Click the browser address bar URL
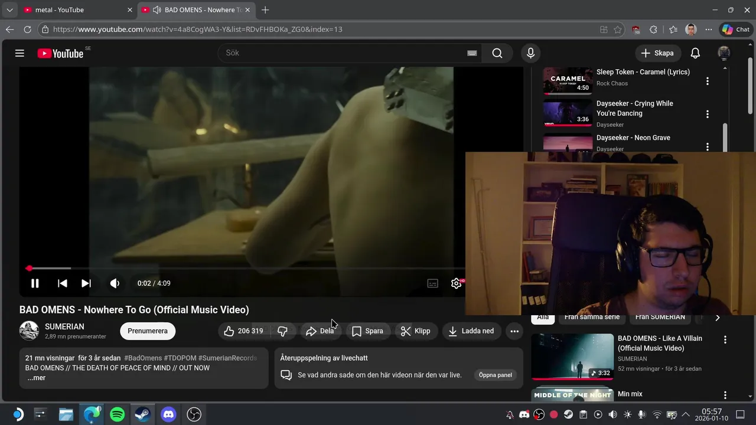Screen dimensions: 756x425 point(198,30)
